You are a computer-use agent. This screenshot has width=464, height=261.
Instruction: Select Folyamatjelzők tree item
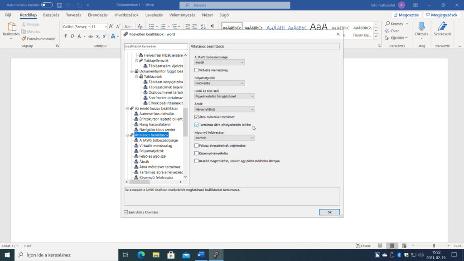point(151,151)
